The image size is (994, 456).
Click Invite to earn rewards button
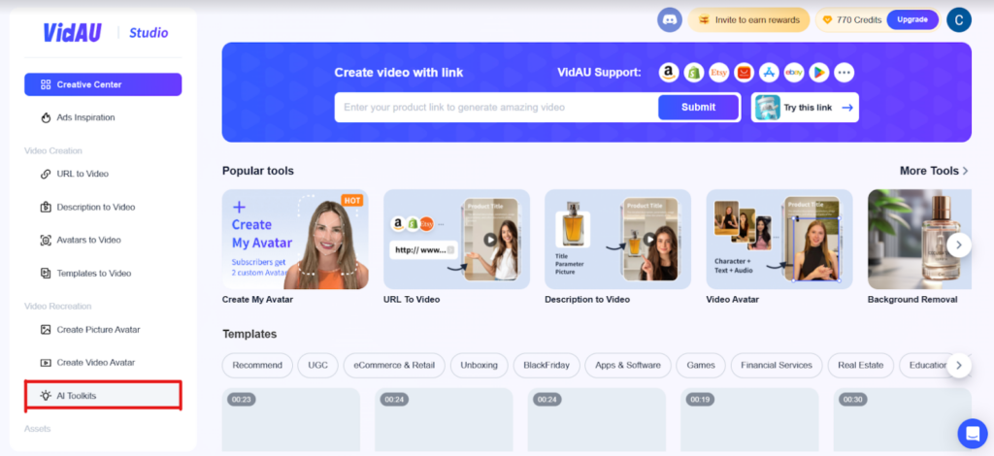748,19
